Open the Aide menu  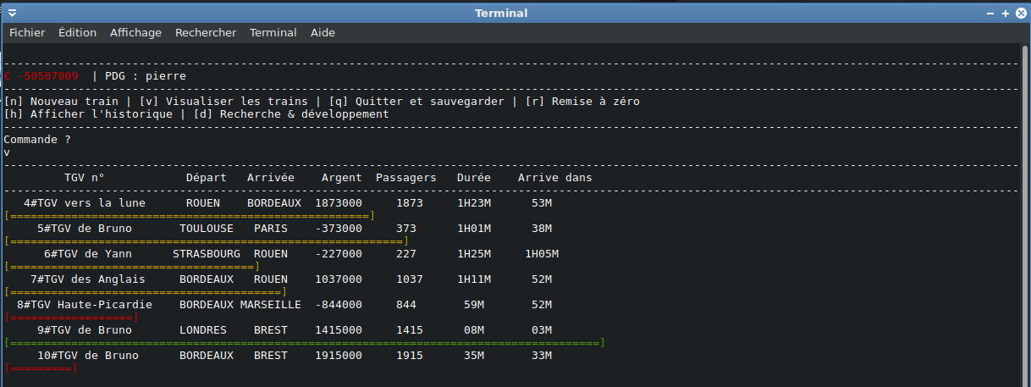[323, 33]
